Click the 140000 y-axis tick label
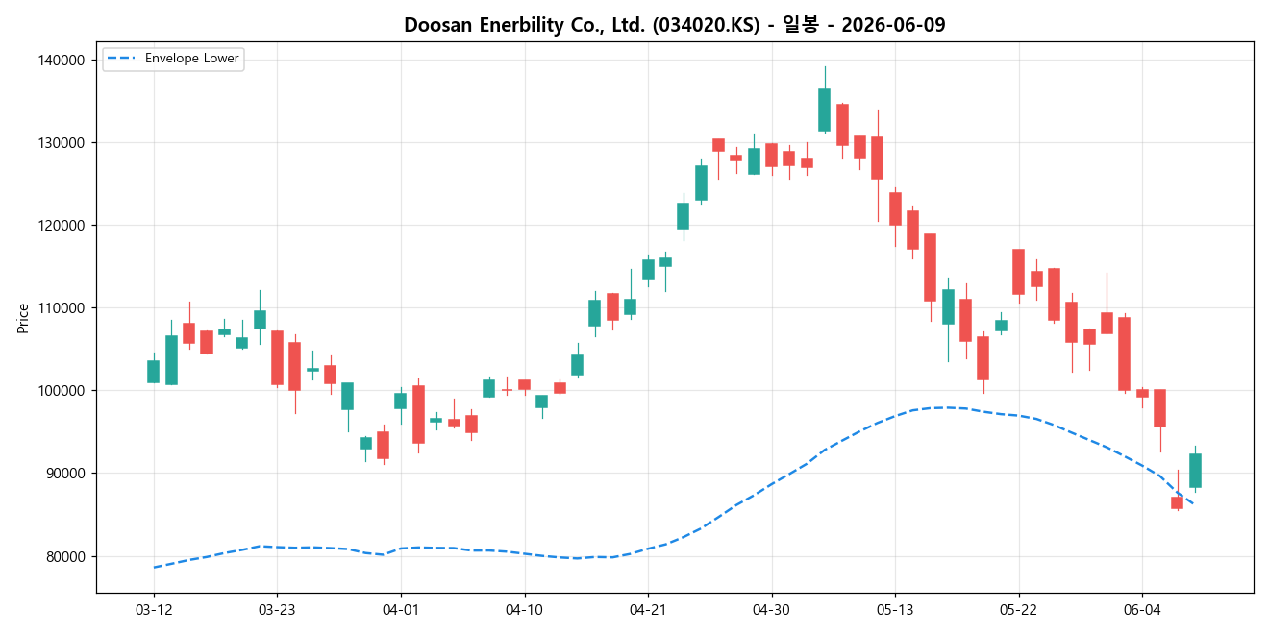 (62, 60)
